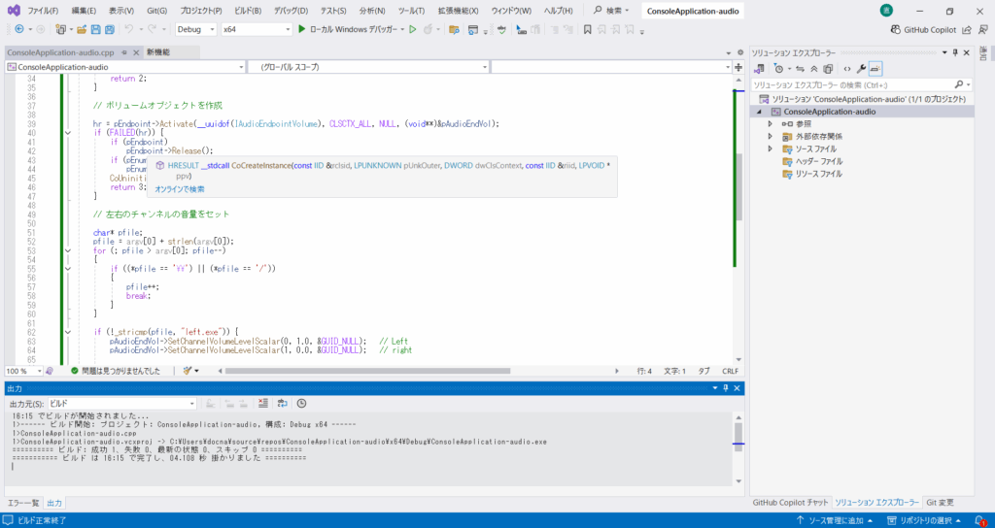This screenshot has height=528, width=995.
Task: Click the clear all output icon
Action: (x=263, y=403)
